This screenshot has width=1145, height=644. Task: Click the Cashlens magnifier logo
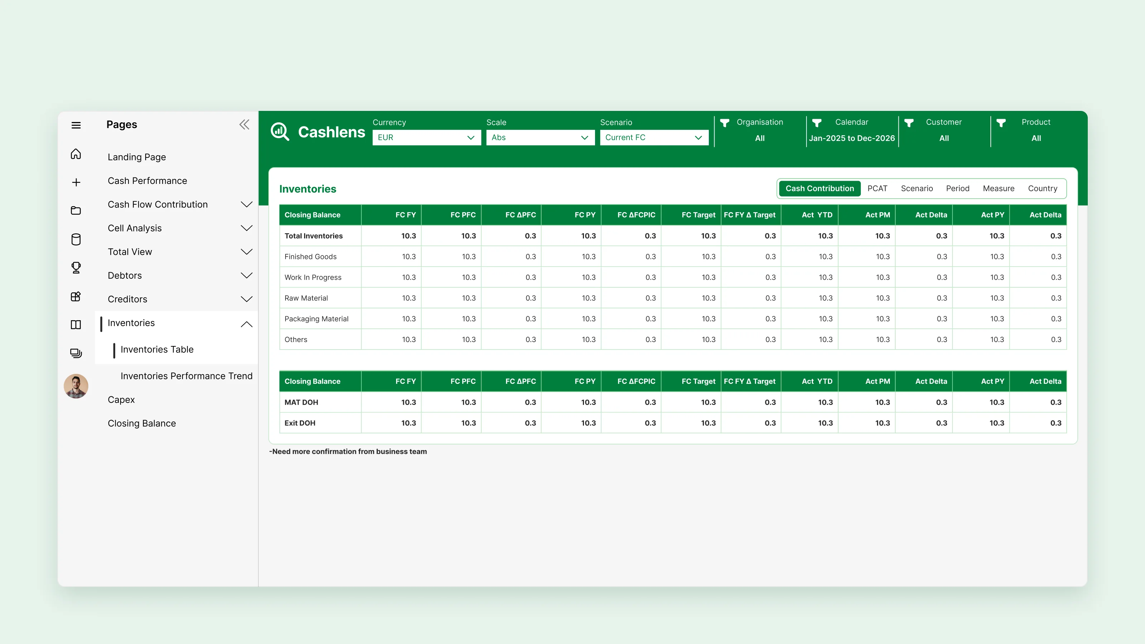coord(280,132)
